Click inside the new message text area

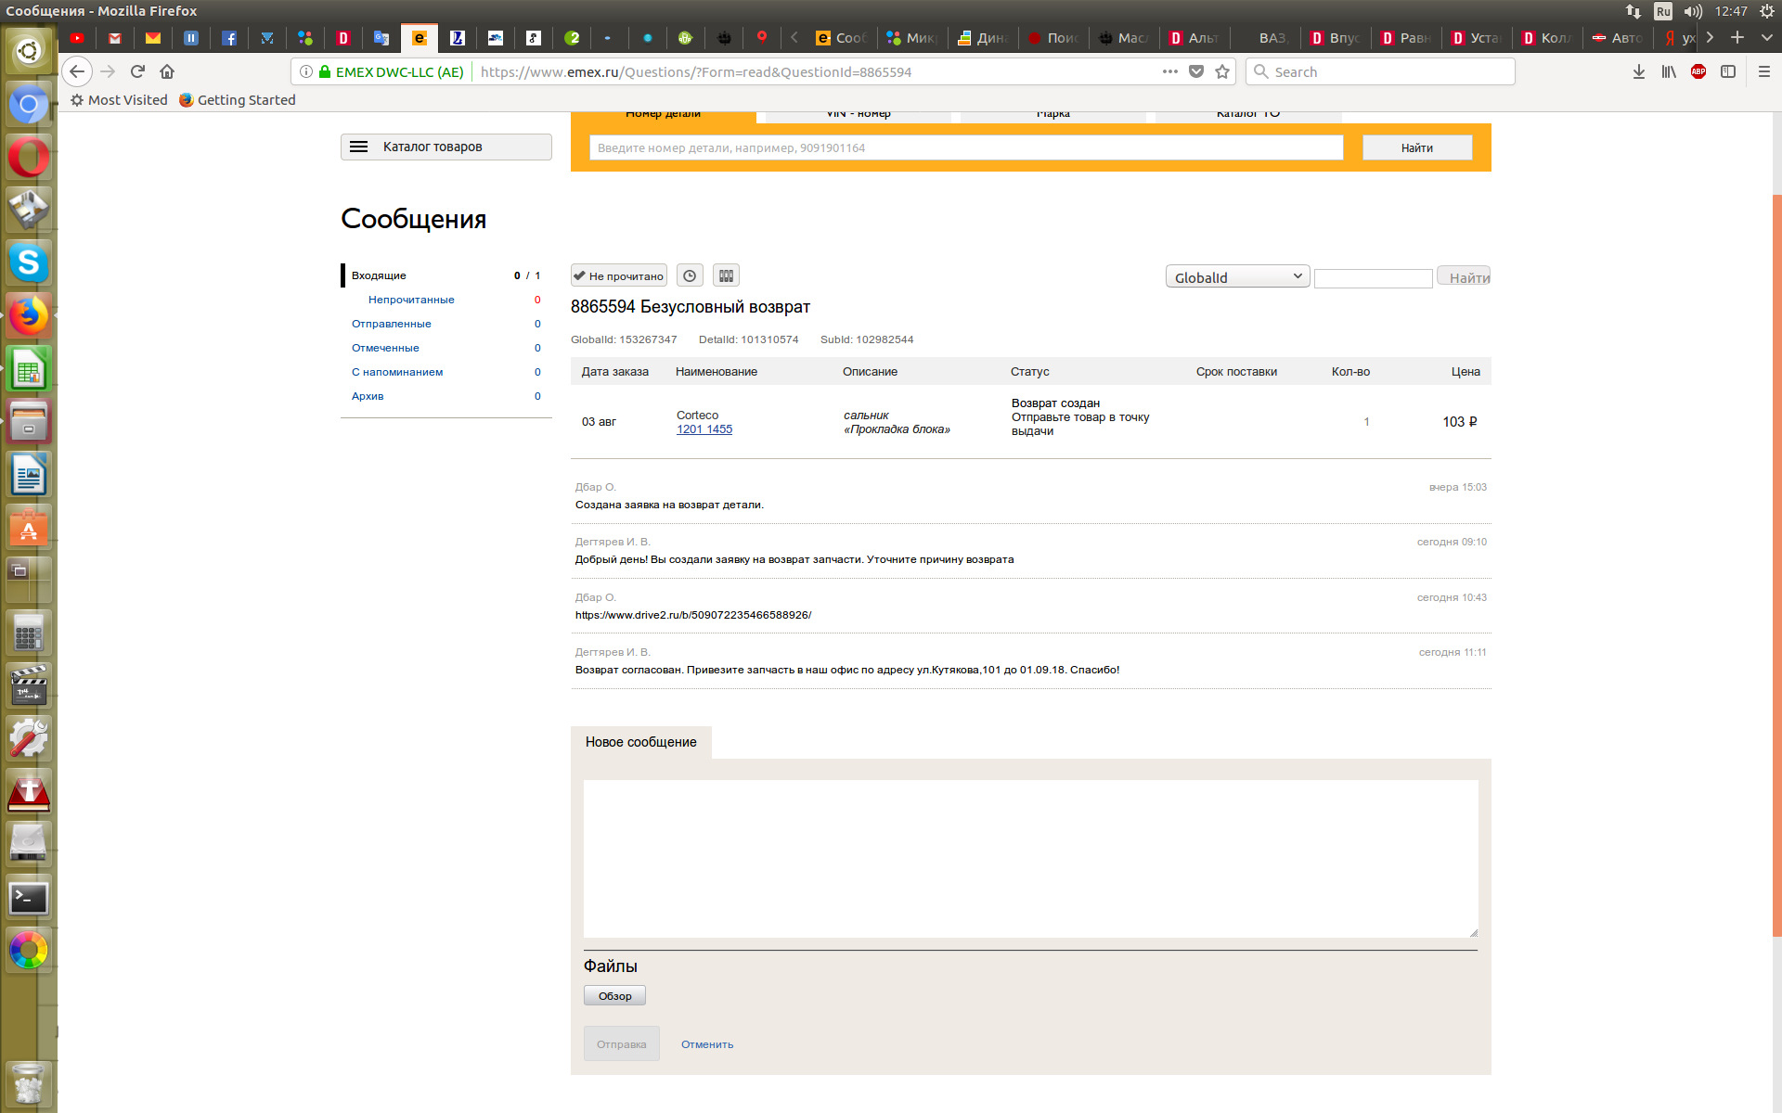point(1030,858)
